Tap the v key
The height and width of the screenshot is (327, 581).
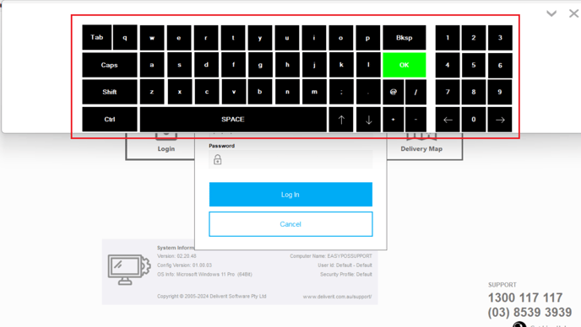(x=234, y=92)
